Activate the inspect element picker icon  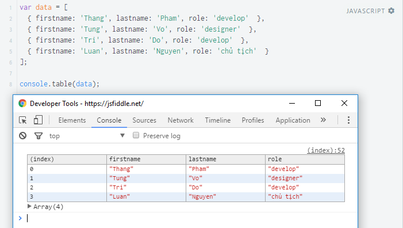[22, 120]
